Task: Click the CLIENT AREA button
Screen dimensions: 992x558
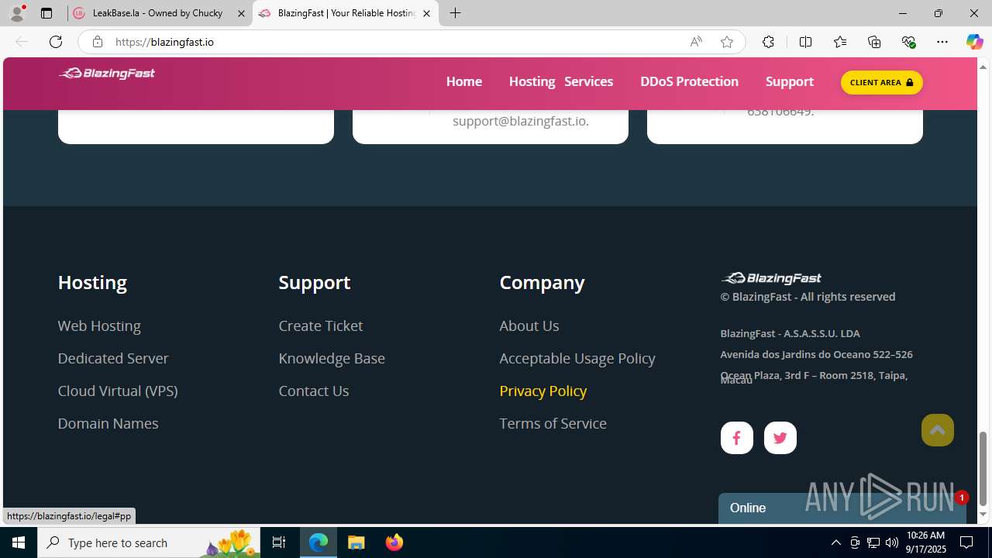Action: [881, 82]
